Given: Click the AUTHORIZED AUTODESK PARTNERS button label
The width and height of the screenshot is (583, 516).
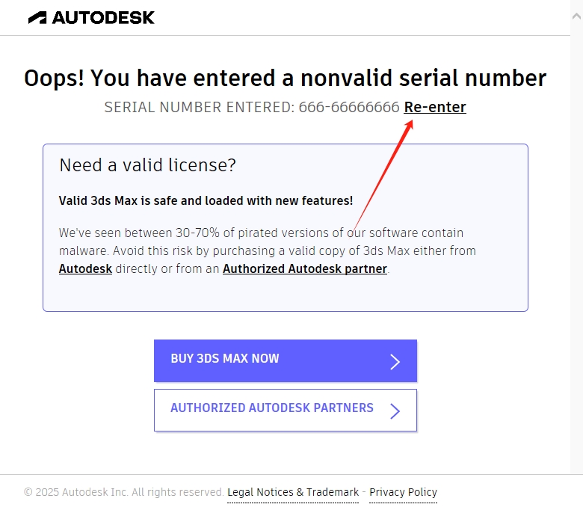Looking at the screenshot, I should click(272, 408).
